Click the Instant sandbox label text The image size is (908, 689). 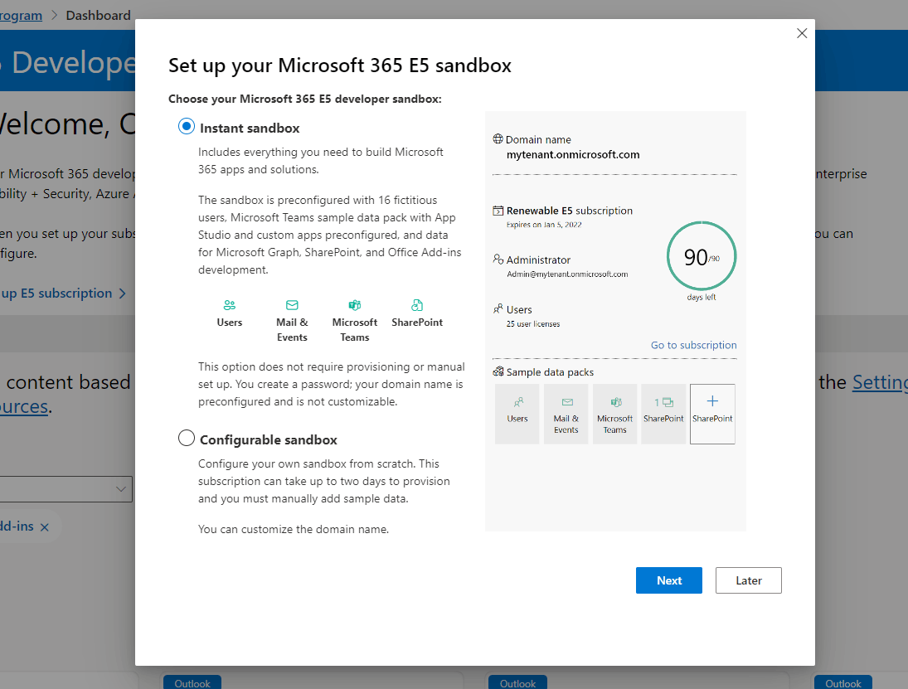(250, 128)
